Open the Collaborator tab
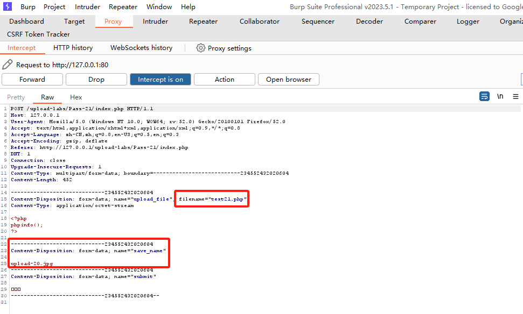Image resolution: width=523 pixels, height=314 pixels. [x=260, y=22]
